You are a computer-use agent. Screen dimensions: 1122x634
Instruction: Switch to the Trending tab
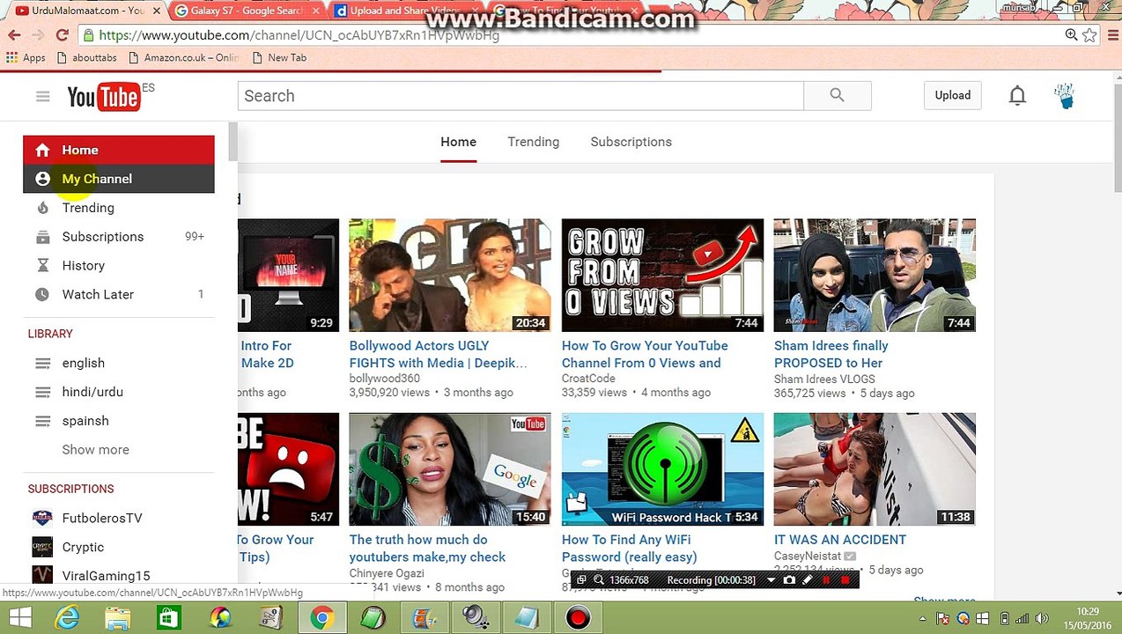(533, 142)
